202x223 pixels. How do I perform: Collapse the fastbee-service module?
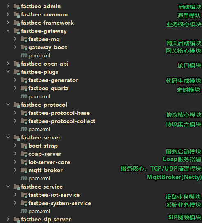[x=8, y=186]
